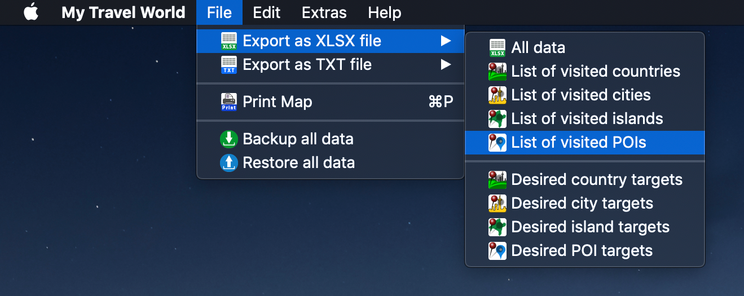Expand the Export as TXT file submenu arrow

click(x=446, y=65)
